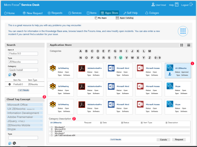Open the Help icon in header

point(177,5)
